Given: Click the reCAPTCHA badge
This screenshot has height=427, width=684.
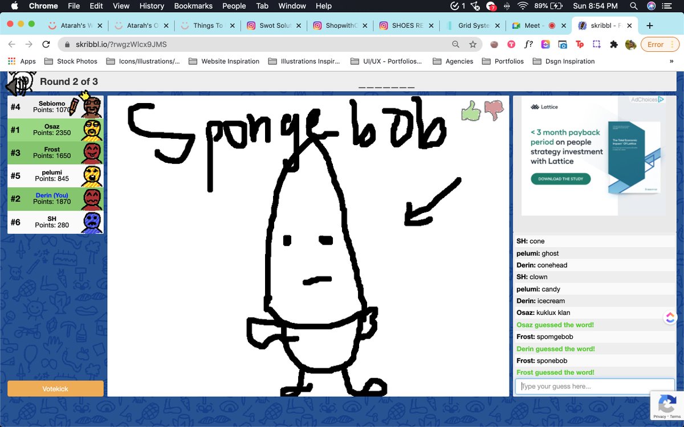Looking at the screenshot, I should (667, 405).
